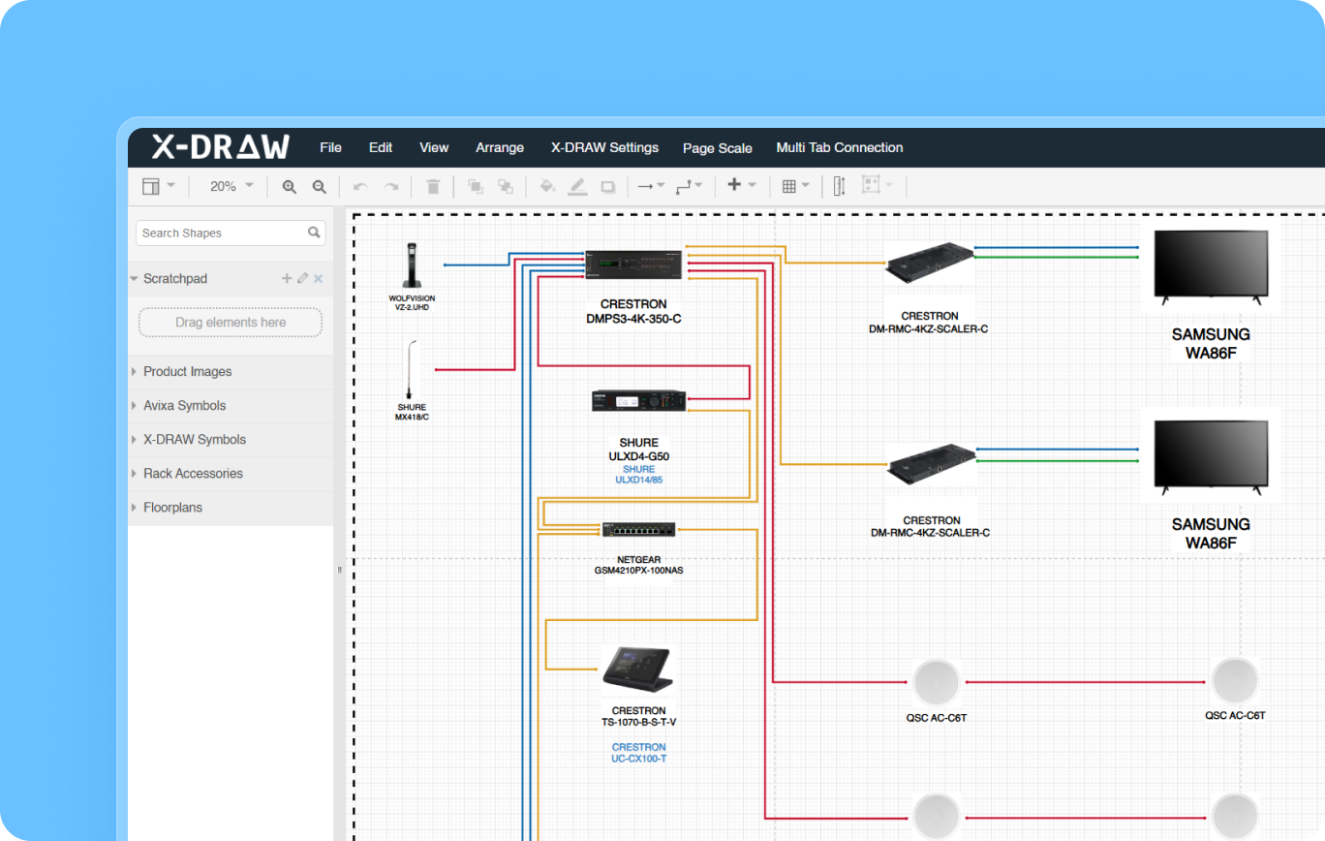Pick a fill color with paint bucket

[547, 186]
